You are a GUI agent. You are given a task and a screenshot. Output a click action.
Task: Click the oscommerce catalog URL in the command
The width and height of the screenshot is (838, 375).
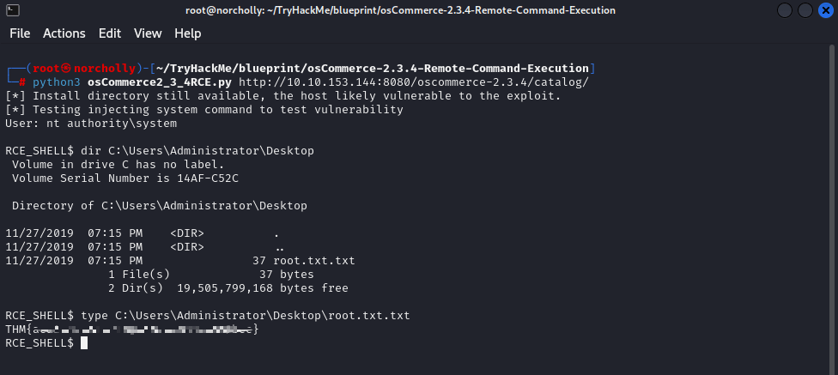(x=414, y=82)
